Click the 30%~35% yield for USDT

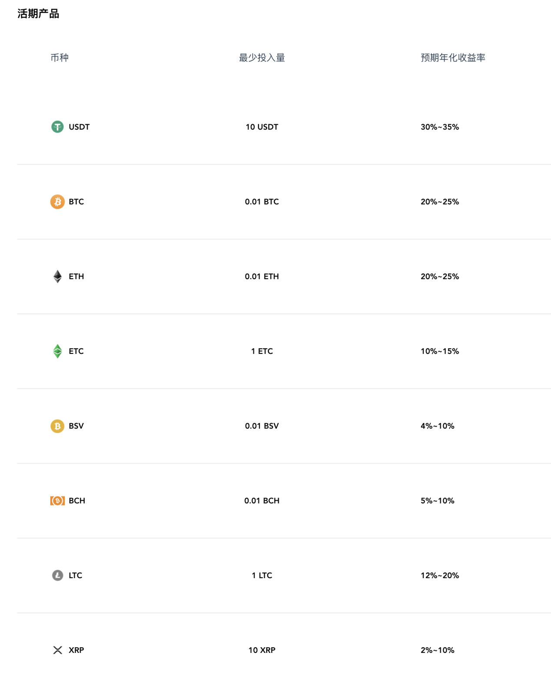click(x=440, y=127)
